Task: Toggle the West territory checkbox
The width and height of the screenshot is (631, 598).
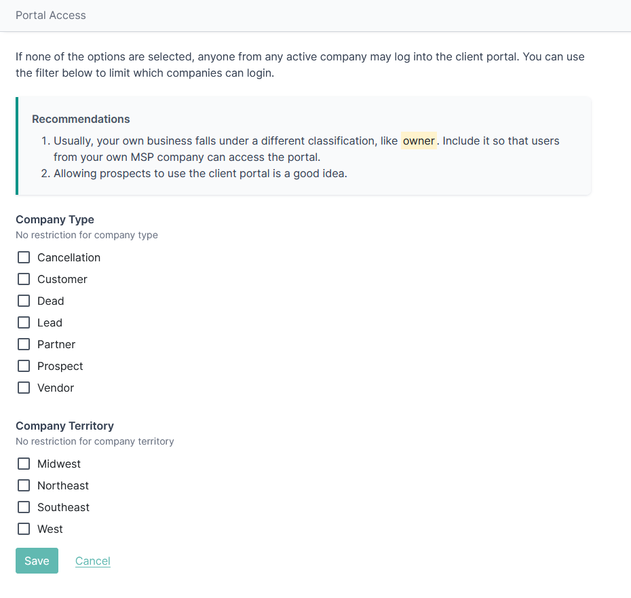Action: point(24,529)
